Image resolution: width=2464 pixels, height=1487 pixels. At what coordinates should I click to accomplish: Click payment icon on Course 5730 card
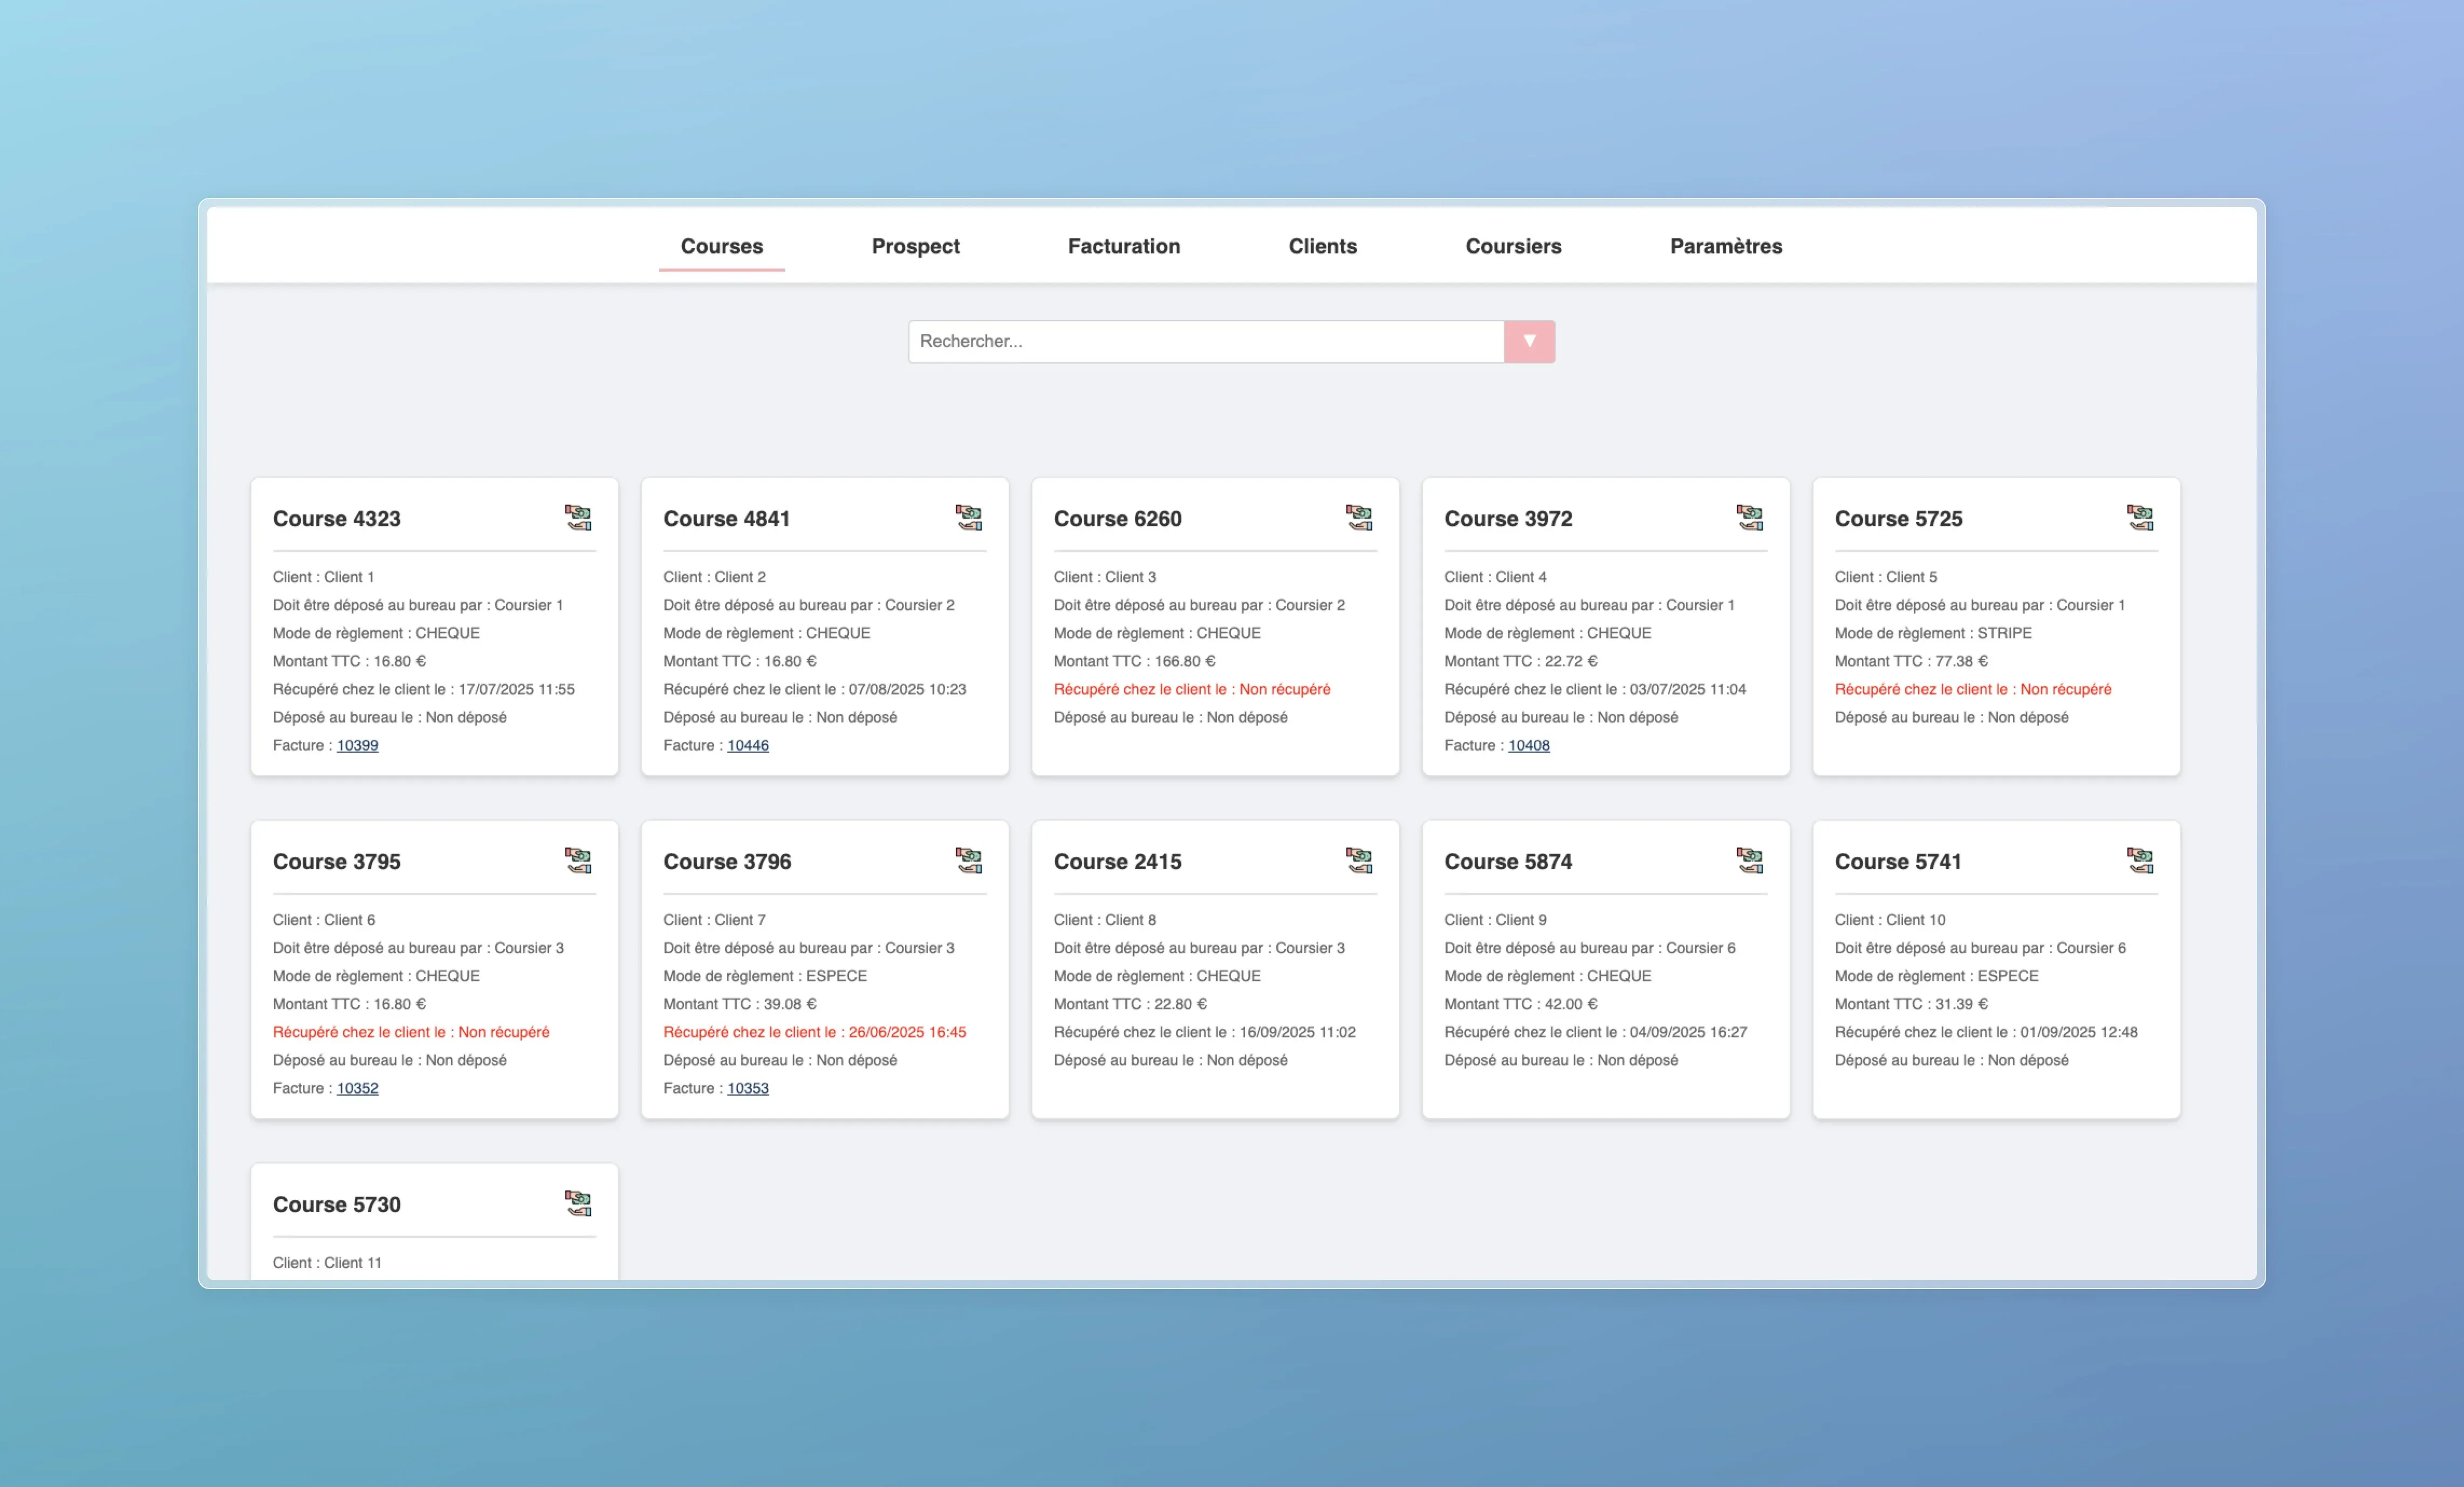578,1203
